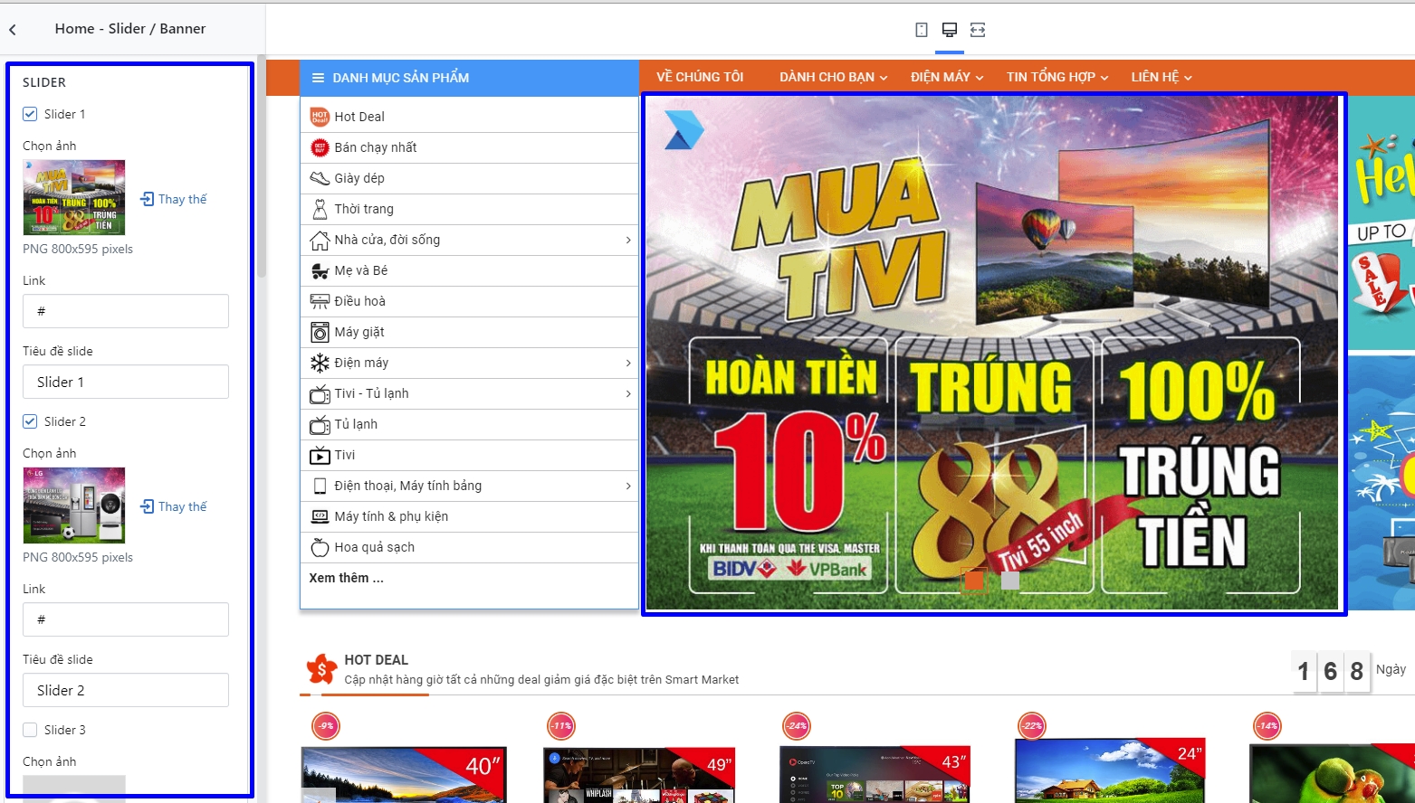The image size is (1415, 803).
Task: Open the TIN TỔNG HỢP dropdown
Action: point(1057,77)
